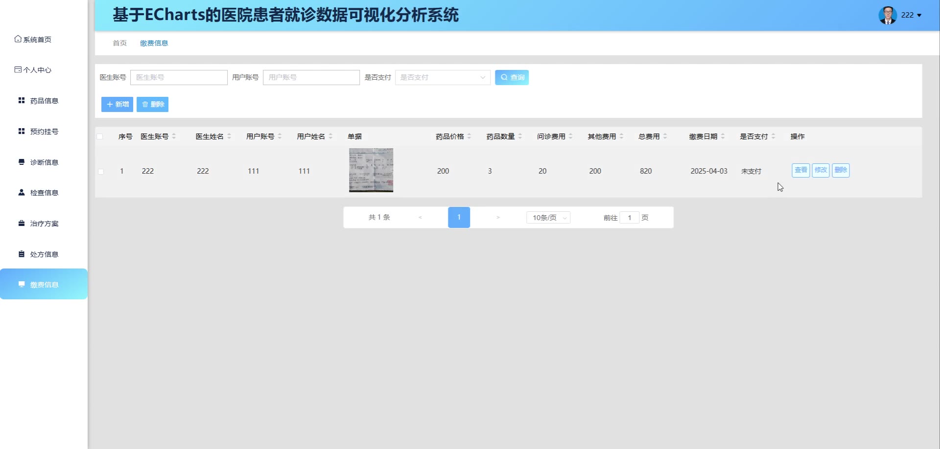Click the user avatar picture in header
940x449 pixels.
tap(887, 15)
